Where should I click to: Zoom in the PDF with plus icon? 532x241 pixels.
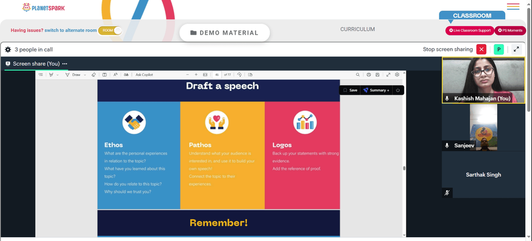point(196,74)
